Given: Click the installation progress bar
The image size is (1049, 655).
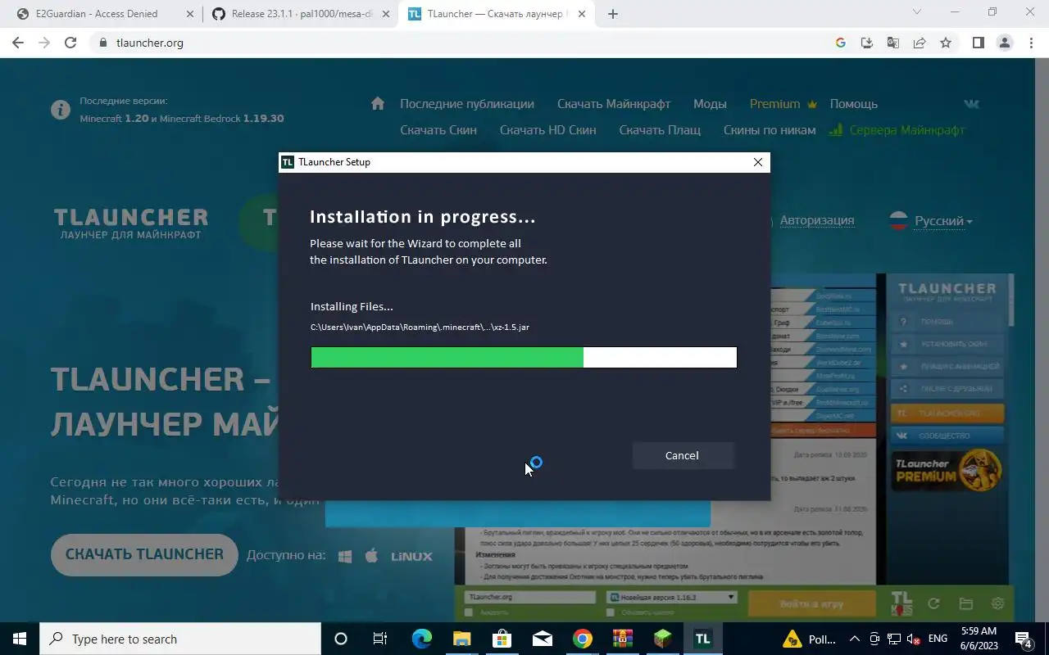Looking at the screenshot, I should click(524, 357).
